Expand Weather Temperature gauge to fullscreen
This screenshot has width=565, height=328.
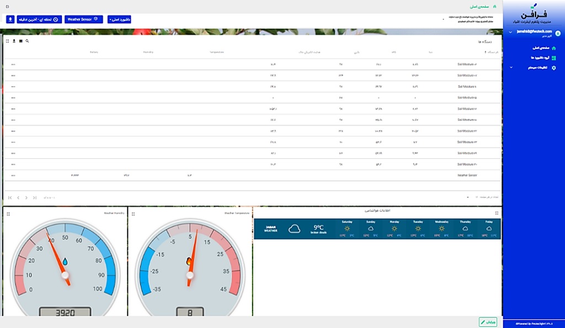[x=133, y=214]
